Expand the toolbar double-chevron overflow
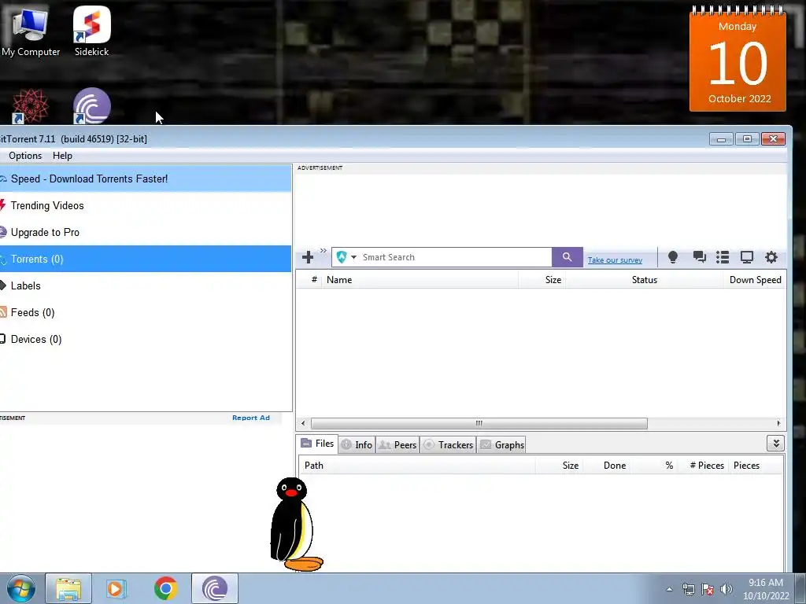Viewport: 806px width, 604px height. coord(324,251)
